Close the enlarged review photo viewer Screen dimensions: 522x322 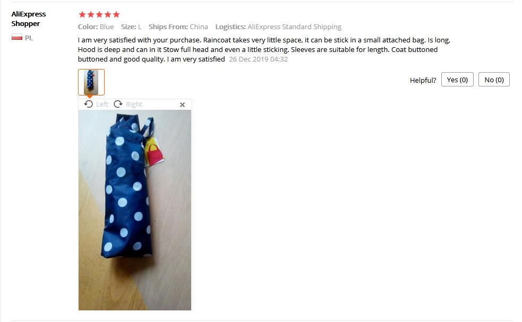(x=182, y=105)
